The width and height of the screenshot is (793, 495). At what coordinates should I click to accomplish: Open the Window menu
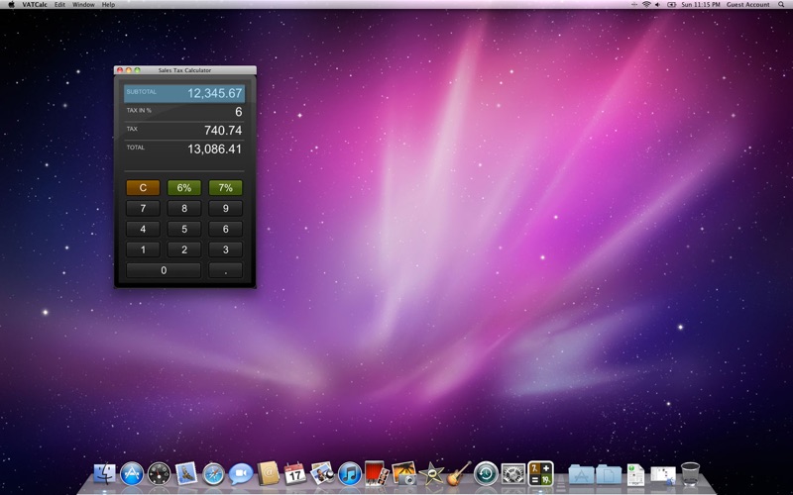coord(83,5)
